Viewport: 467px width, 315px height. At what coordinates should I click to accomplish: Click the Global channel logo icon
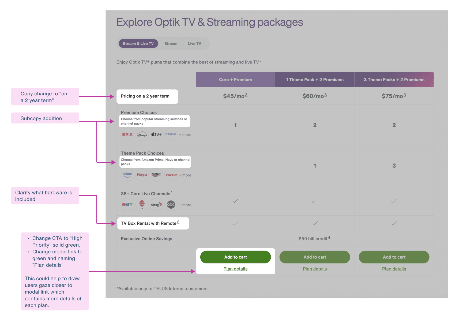pyautogui.click(x=156, y=205)
